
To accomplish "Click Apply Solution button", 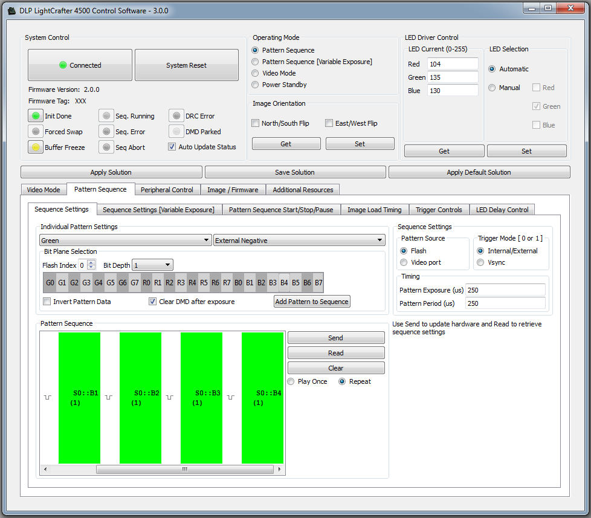I will point(111,172).
